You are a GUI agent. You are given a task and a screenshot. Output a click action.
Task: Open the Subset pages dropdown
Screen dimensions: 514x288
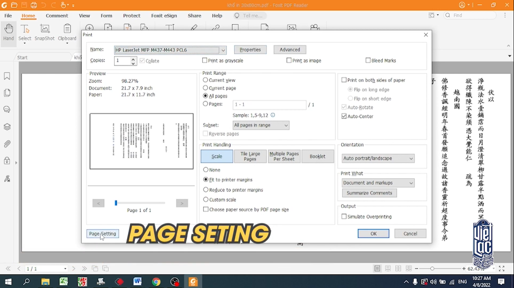pos(261,125)
